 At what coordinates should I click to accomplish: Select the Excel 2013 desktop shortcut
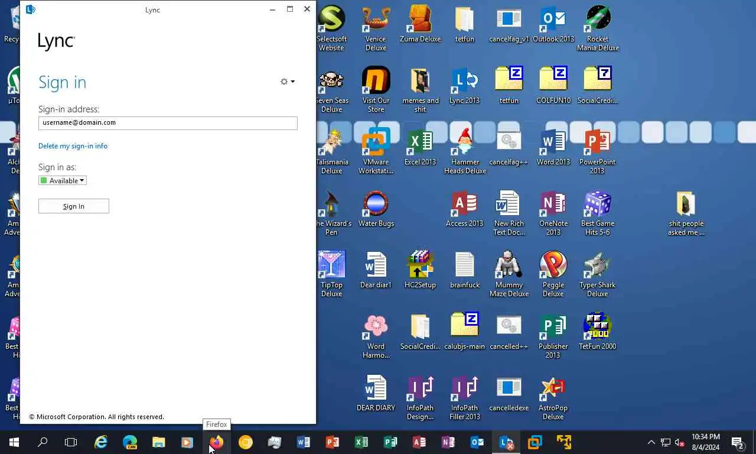(420, 147)
